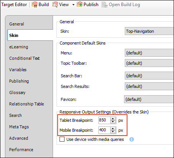Click the blue info icon beside media queries
The width and height of the screenshot is (174, 158).
tap(132, 139)
